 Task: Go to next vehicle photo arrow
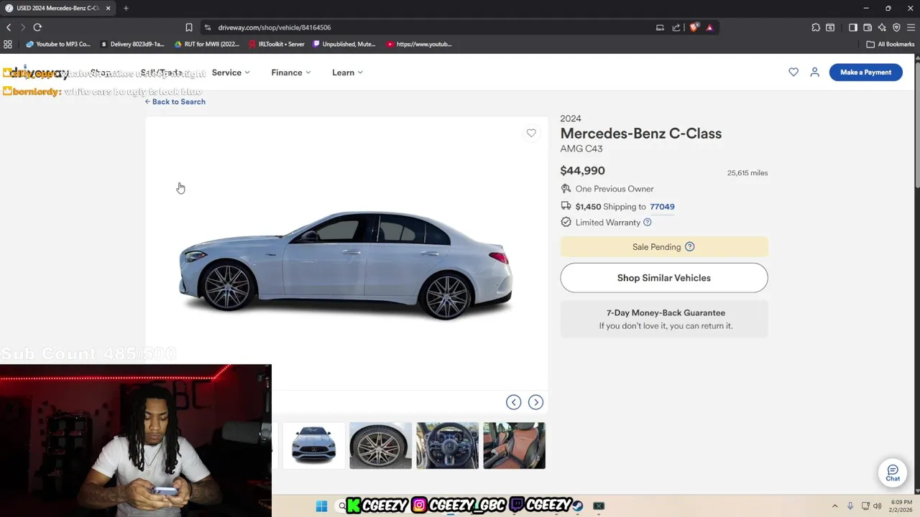(535, 402)
